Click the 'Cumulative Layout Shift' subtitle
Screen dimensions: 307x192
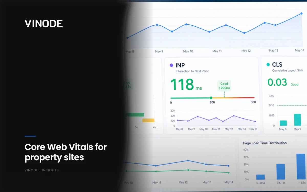tap(288, 70)
